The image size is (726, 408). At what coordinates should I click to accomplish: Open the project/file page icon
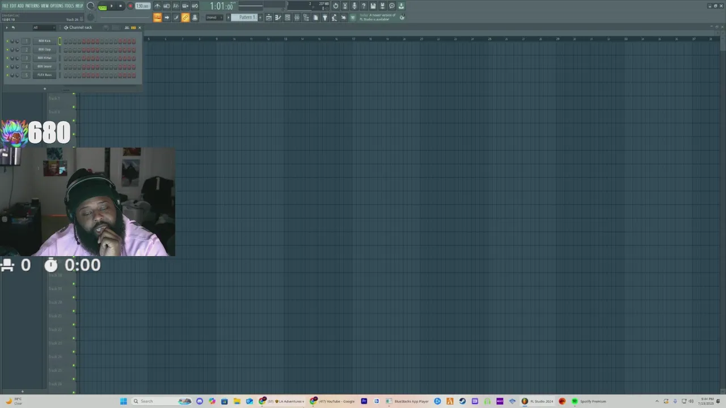(x=315, y=18)
